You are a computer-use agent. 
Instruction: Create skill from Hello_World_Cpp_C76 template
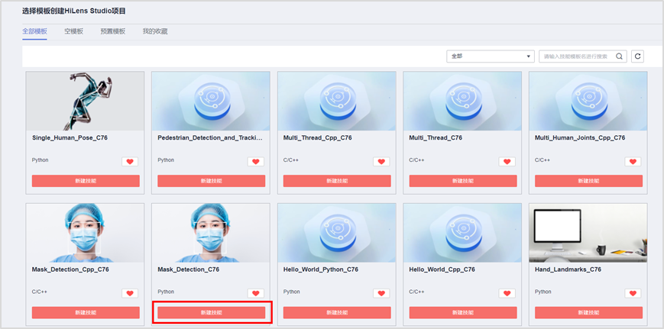click(463, 312)
